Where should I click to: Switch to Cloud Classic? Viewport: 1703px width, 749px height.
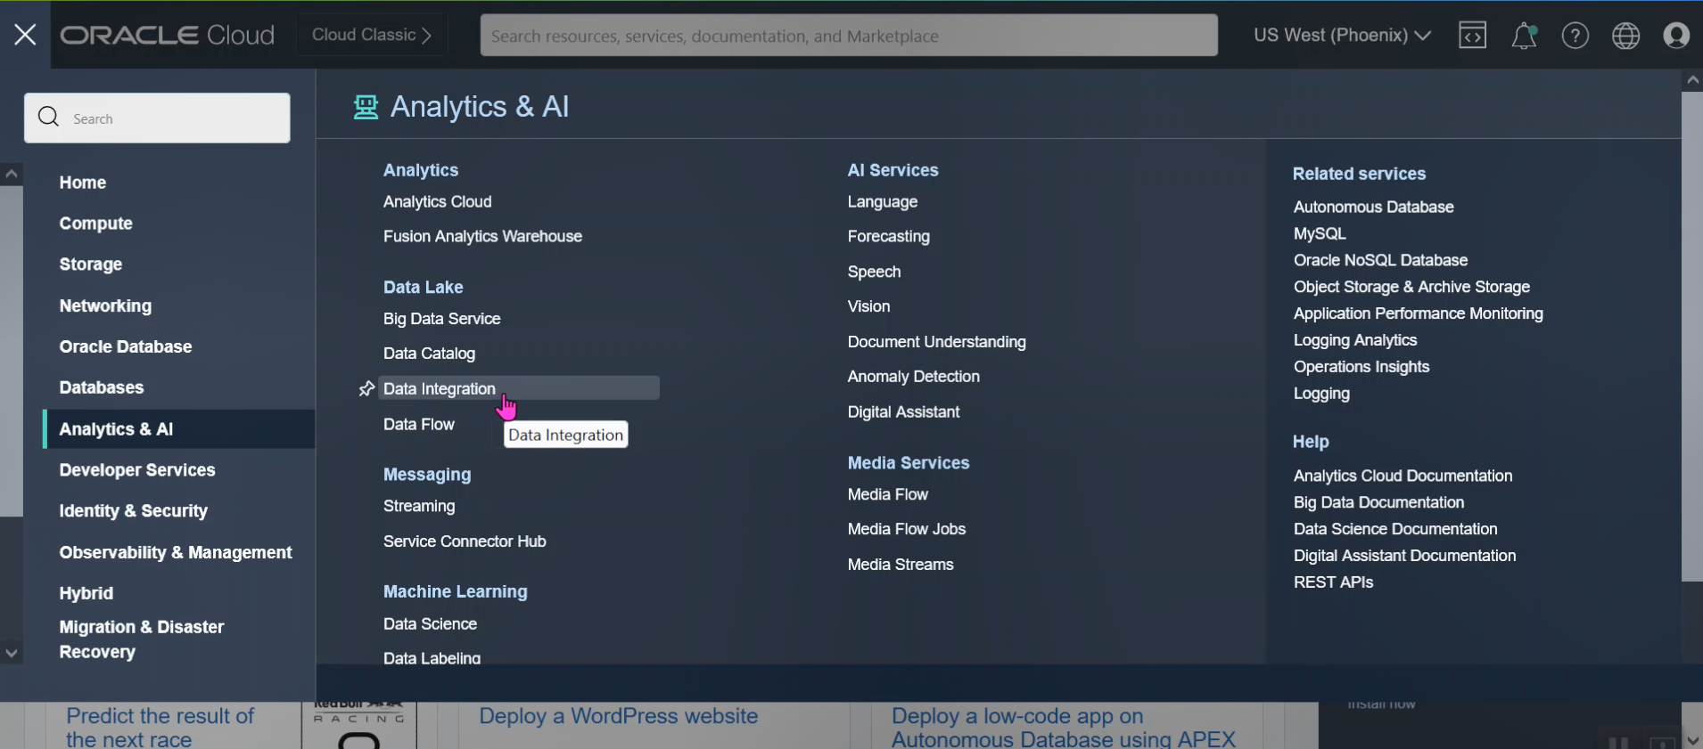[372, 36]
